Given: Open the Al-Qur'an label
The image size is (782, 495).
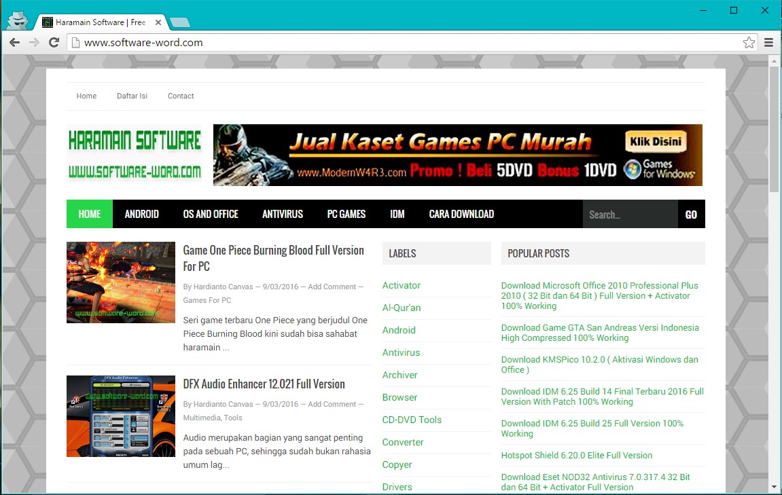Looking at the screenshot, I should click(402, 308).
